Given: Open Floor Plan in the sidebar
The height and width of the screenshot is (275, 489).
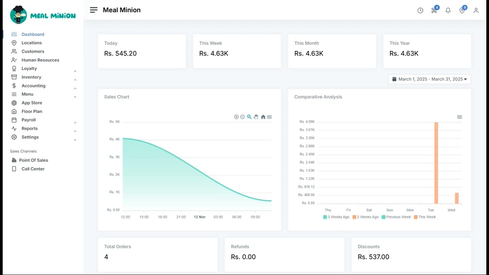Looking at the screenshot, I should coord(32,111).
